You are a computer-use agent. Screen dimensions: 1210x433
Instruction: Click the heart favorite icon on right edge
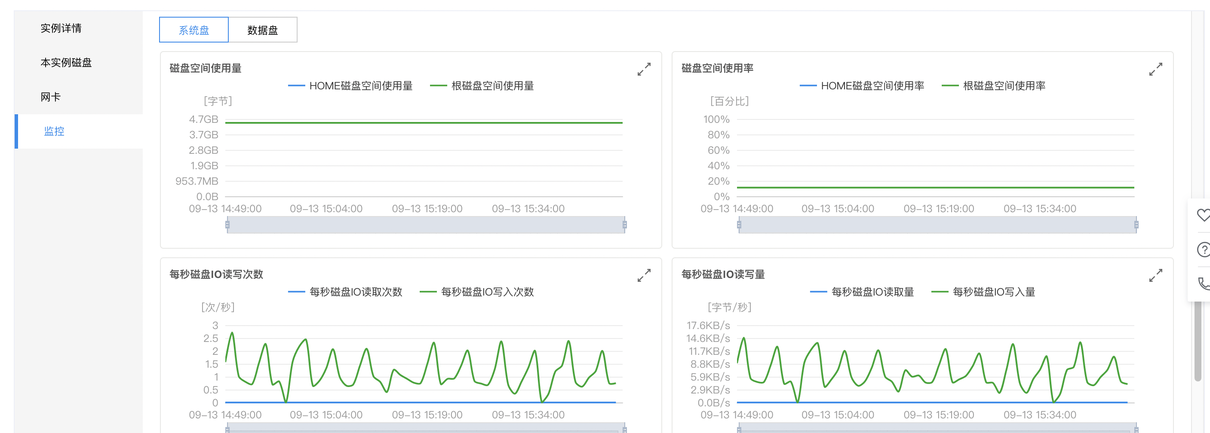[1204, 215]
